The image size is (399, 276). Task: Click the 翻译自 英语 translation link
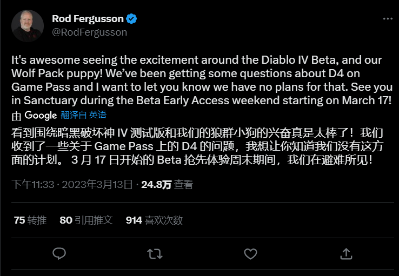[84, 115]
